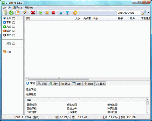Click 上传: 0.2 KB/s status bar entry
The height and width of the screenshot is (121, 152).
pos(119,117)
